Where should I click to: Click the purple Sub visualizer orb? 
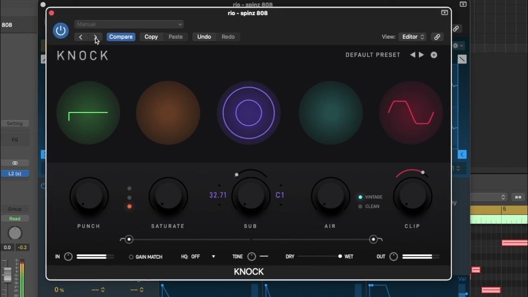(249, 113)
